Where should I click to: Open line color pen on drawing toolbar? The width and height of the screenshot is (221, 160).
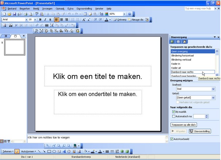tap(93, 151)
